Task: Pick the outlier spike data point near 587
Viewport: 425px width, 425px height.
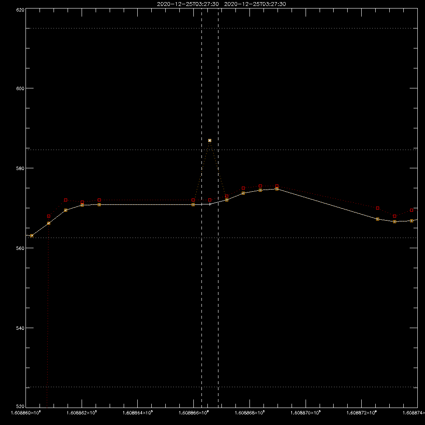Action: (x=210, y=140)
